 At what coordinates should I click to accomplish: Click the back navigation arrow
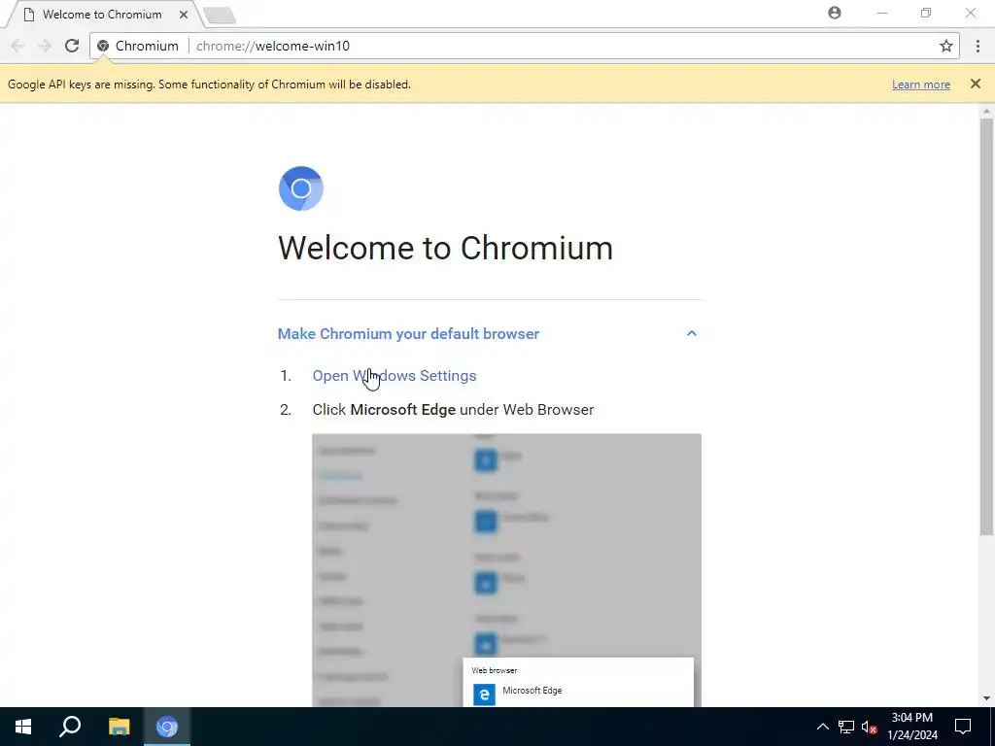(17, 46)
